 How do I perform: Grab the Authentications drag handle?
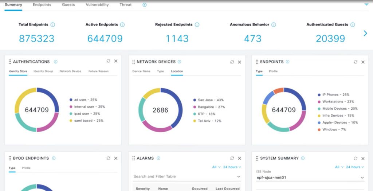[10, 62]
